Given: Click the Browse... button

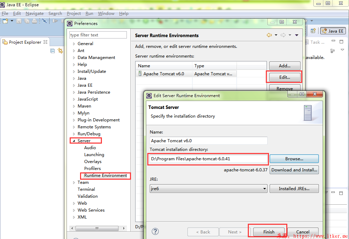Looking at the screenshot, I should click(294, 159).
